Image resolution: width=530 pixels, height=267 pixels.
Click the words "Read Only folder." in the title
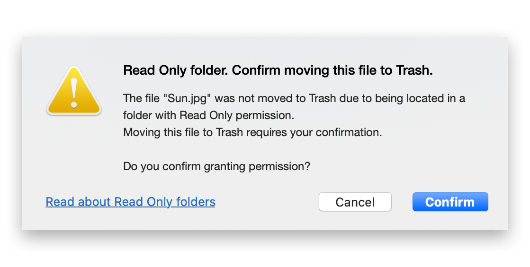[176, 70]
